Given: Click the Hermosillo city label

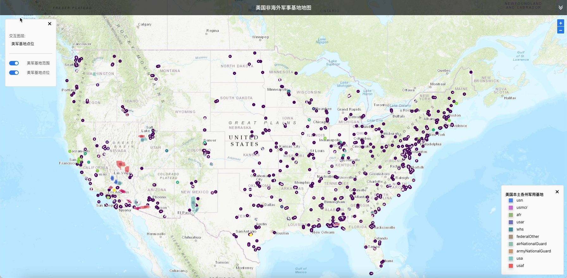Looking at the screenshot, I should [x=156, y=234].
